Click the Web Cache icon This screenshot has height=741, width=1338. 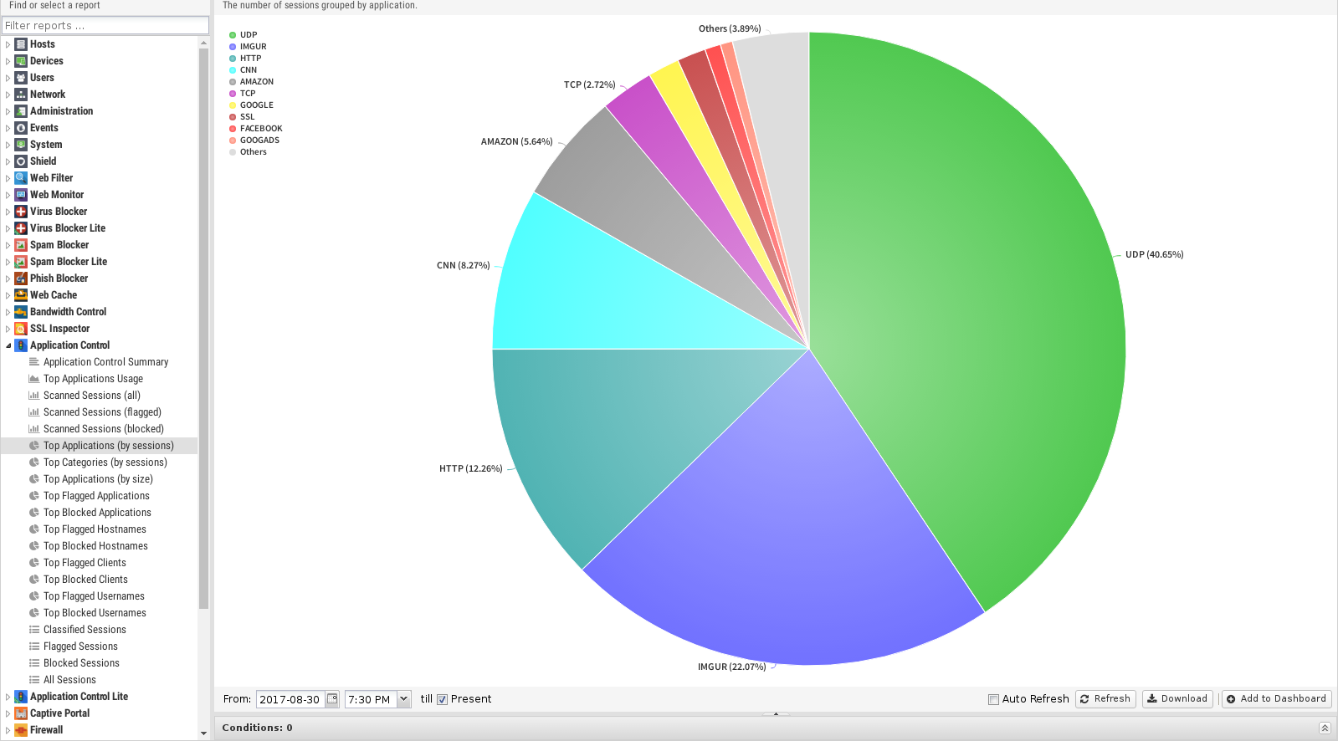tap(21, 295)
